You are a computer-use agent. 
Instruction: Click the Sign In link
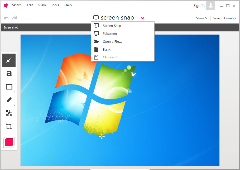coord(199,6)
